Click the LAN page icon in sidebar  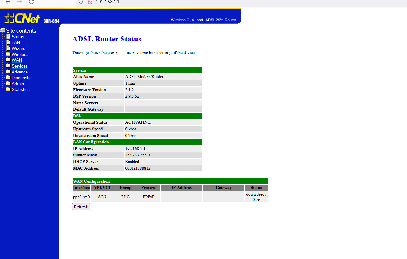tap(9, 42)
